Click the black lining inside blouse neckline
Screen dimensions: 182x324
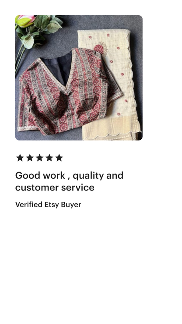[59, 67]
